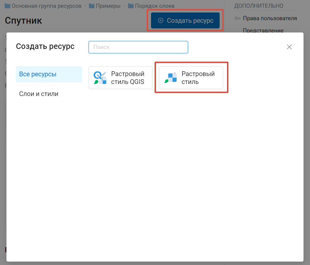Open the Представление link
This screenshot has height=265, width=310.
[263, 30]
